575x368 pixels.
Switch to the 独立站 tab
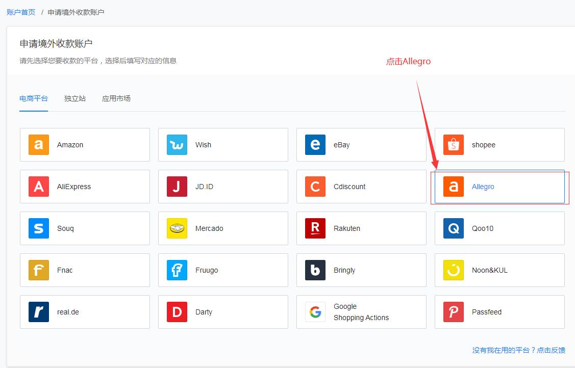pos(75,98)
